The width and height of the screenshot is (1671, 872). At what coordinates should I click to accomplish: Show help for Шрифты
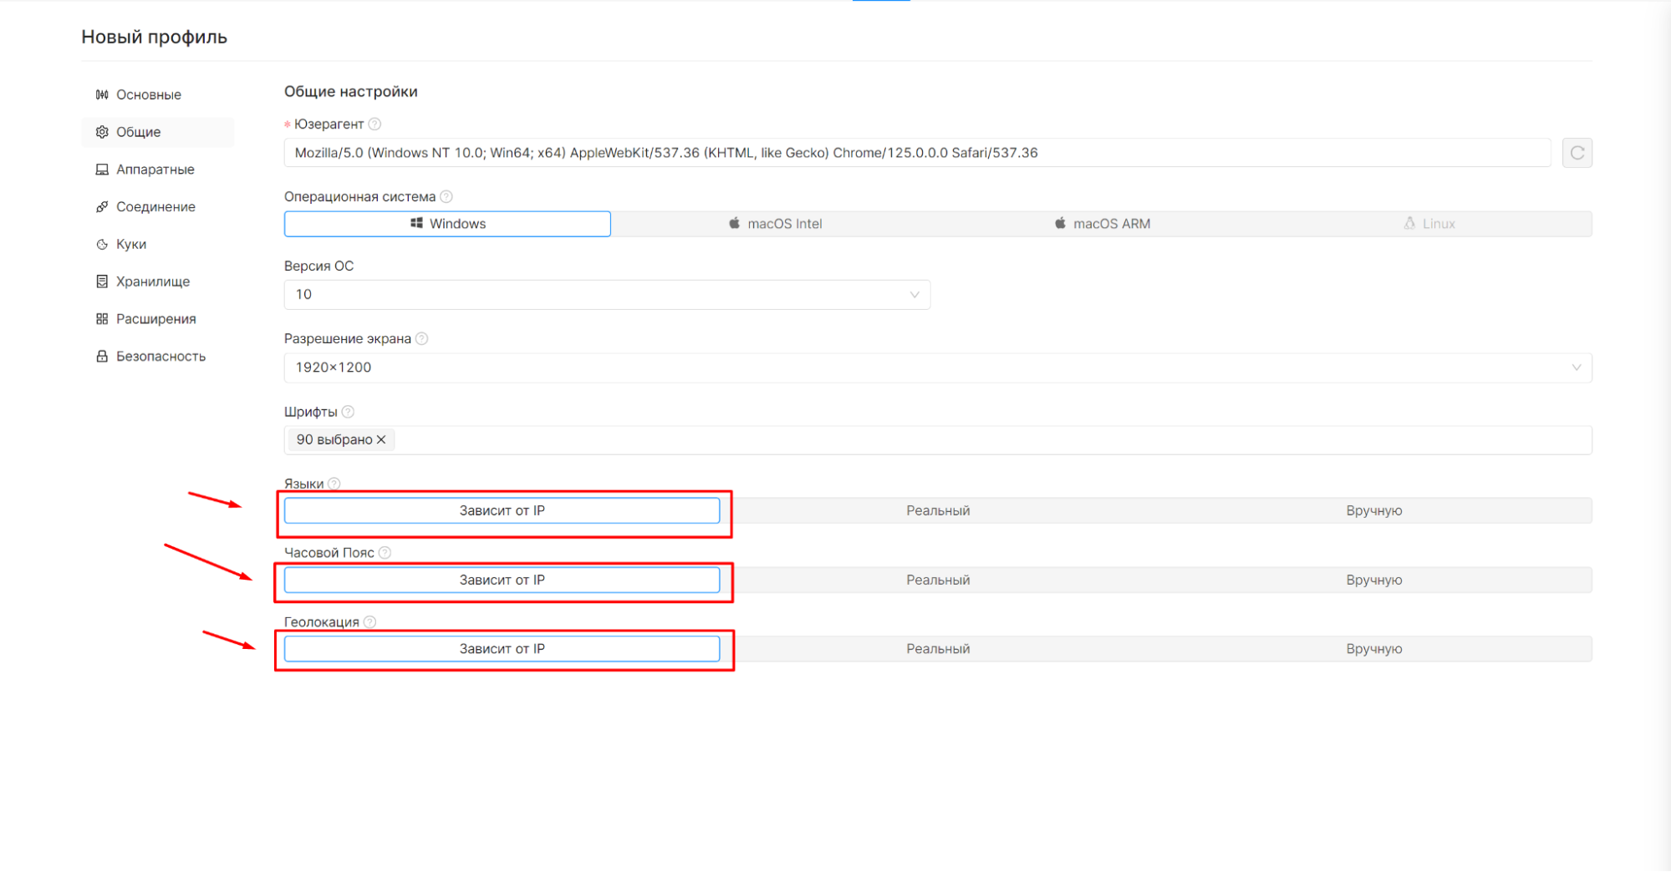point(349,412)
